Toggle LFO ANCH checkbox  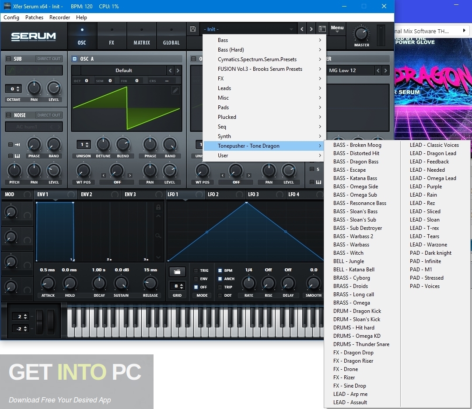(x=220, y=279)
